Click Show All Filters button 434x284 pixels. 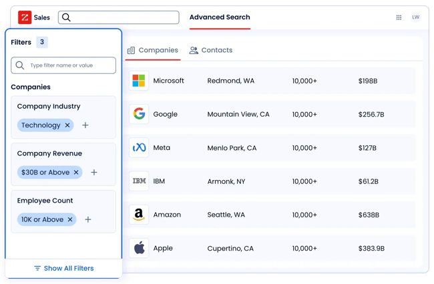63,268
